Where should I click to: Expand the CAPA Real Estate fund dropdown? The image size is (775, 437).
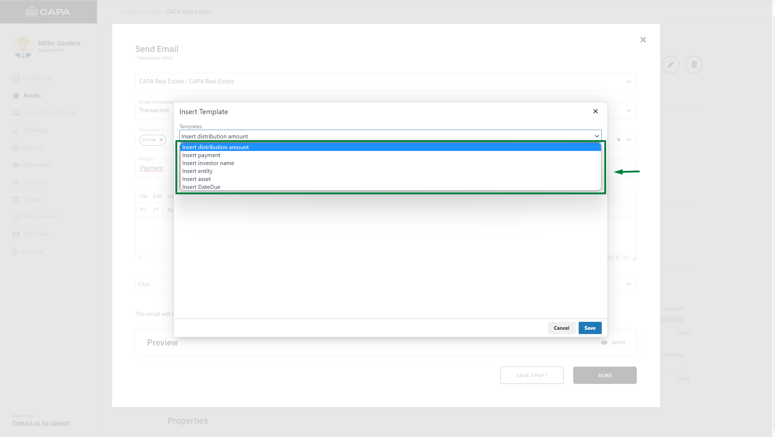click(x=629, y=82)
